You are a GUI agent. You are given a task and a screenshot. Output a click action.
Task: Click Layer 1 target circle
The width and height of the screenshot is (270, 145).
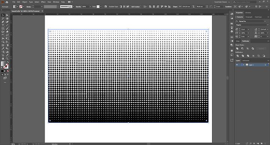click(265, 65)
